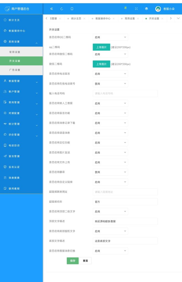
Task: Open the 是否启用QQ二维码 dropdown
Action: (110, 37)
